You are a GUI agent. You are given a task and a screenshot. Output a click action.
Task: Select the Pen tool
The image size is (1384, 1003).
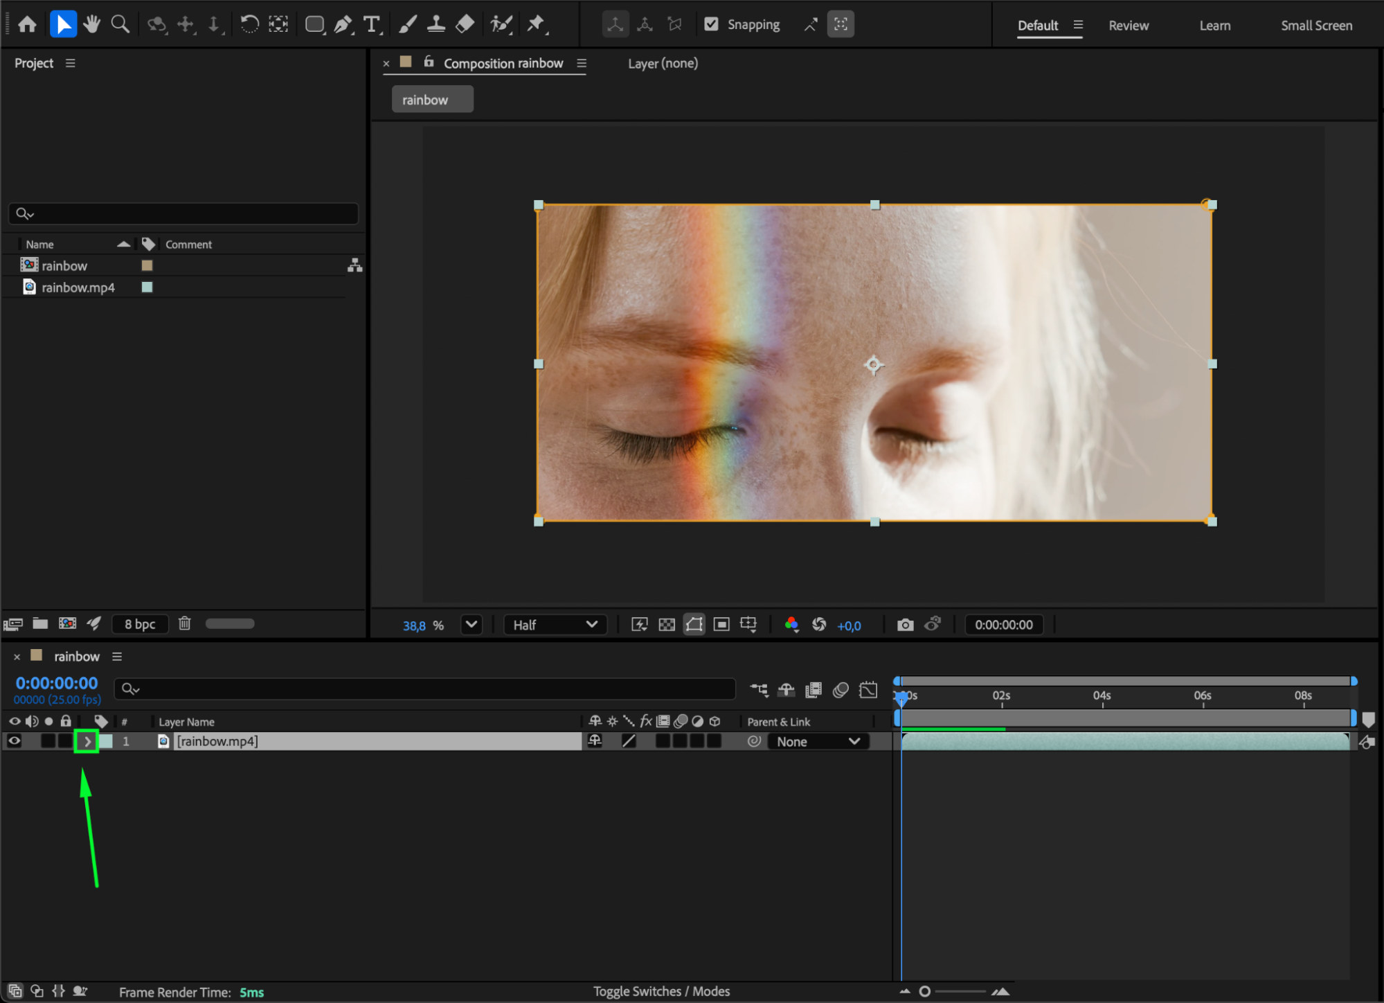(x=343, y=24)
